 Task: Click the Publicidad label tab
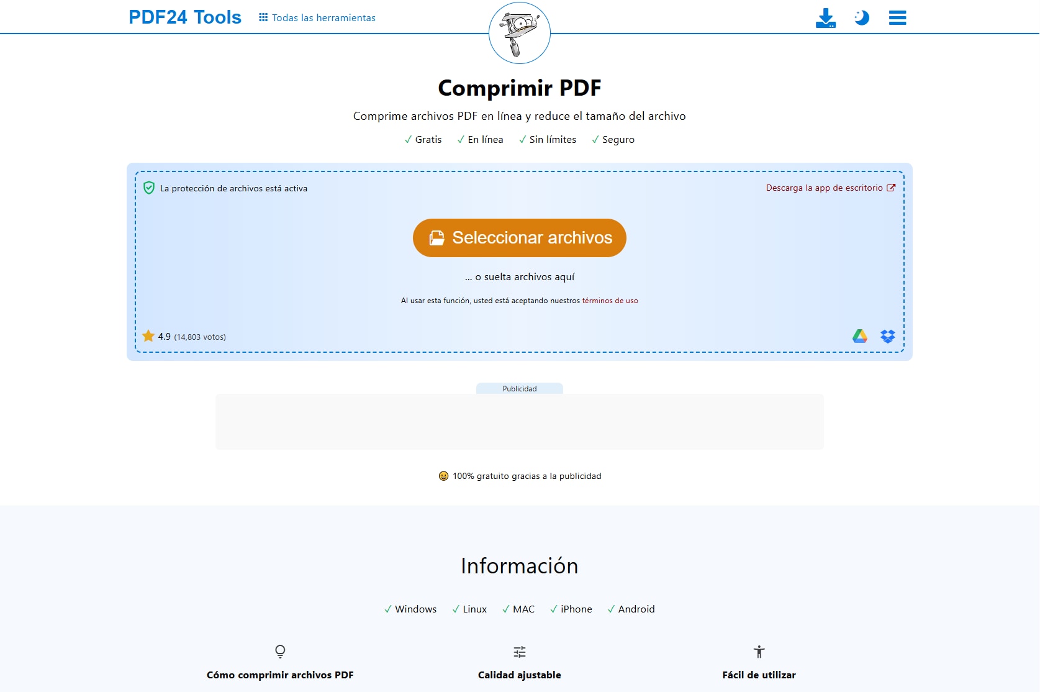coord(520,389)
